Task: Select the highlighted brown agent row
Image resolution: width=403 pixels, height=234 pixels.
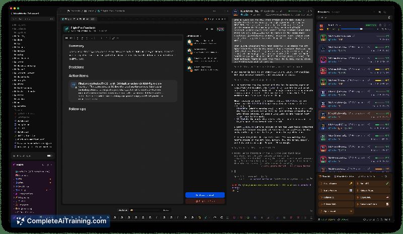Action: 355,115
